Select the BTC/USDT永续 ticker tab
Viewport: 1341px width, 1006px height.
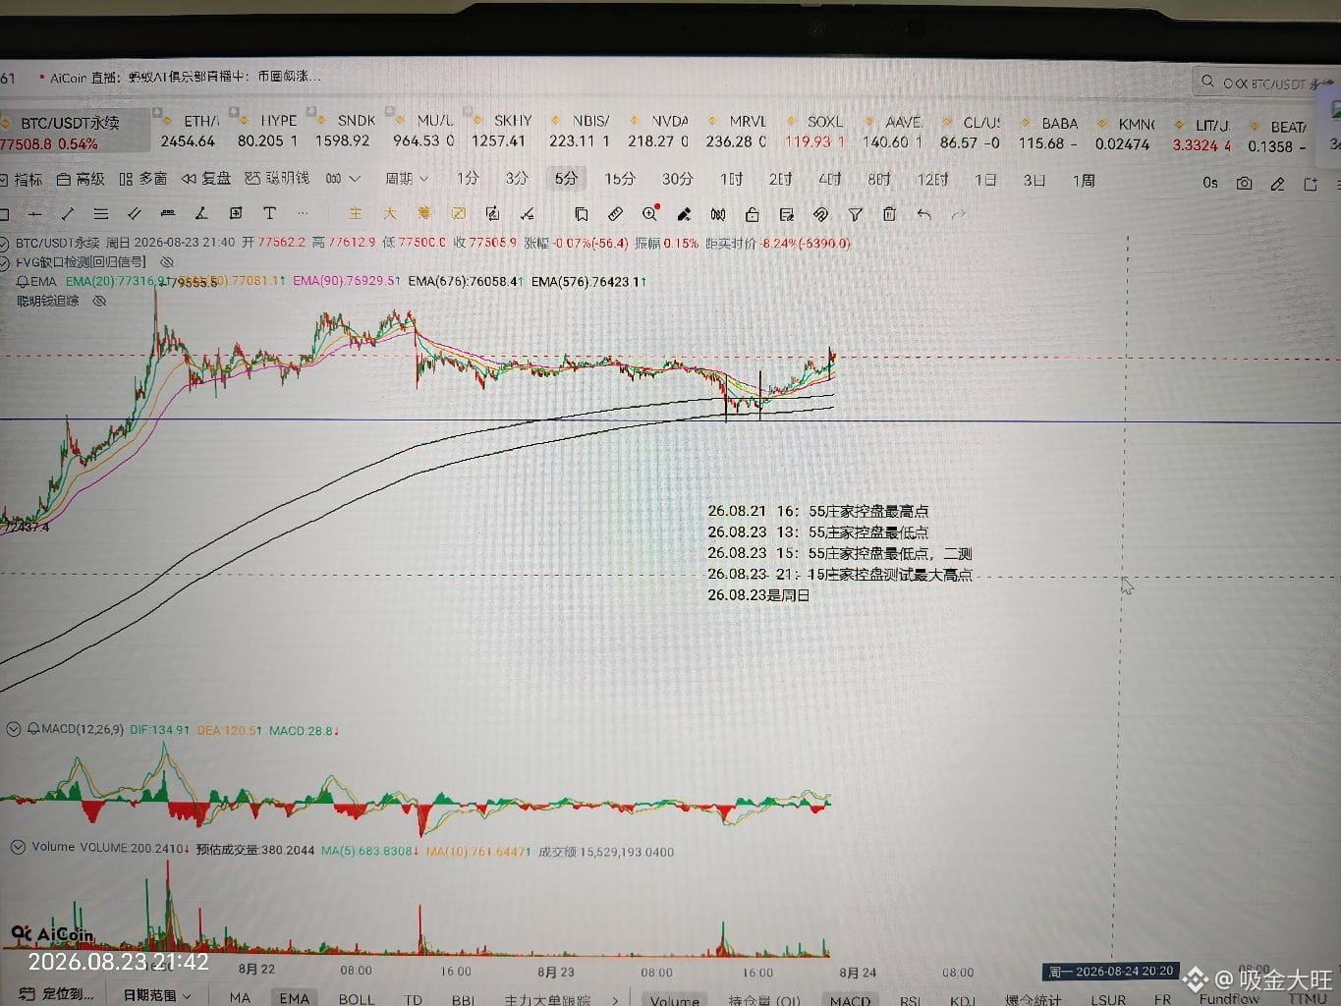(75, 133)
